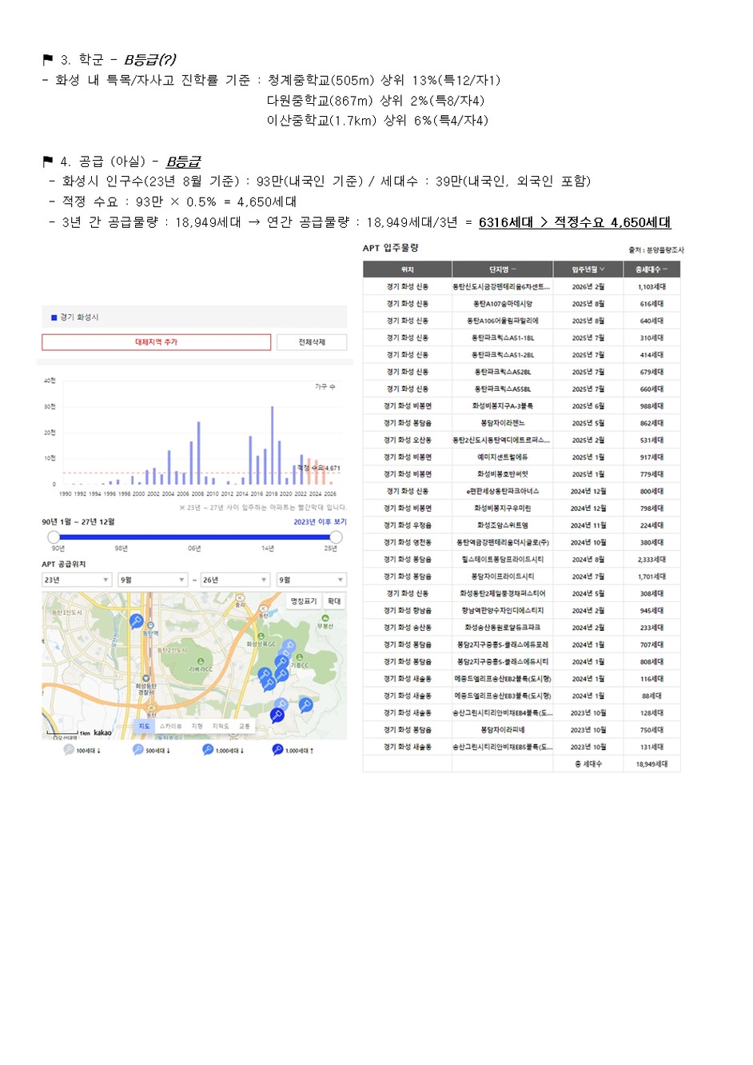Click e편한세상동탄파크아너스 cell
The height and width of the screenshot is (1065, 753).
click(x=502, y=491)
